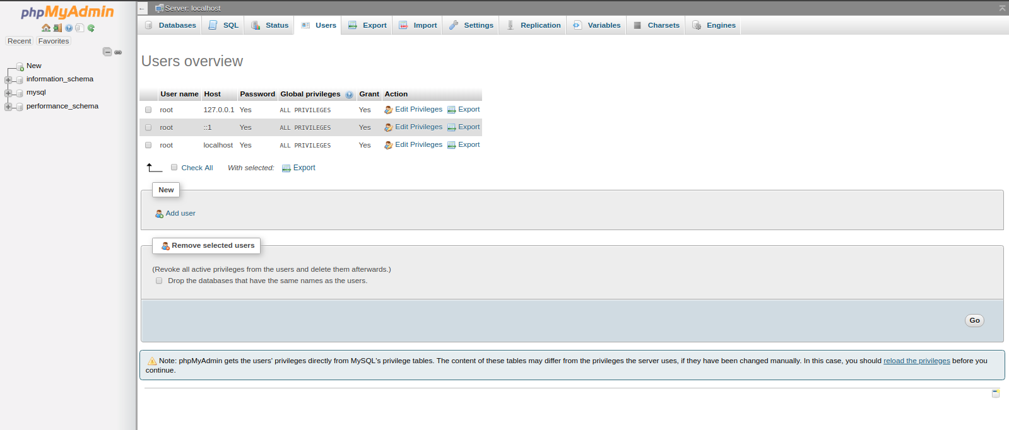This screenshot has width=1009, height=430.
Task: Click the link with main panel icon
Action: pos(118,52)
